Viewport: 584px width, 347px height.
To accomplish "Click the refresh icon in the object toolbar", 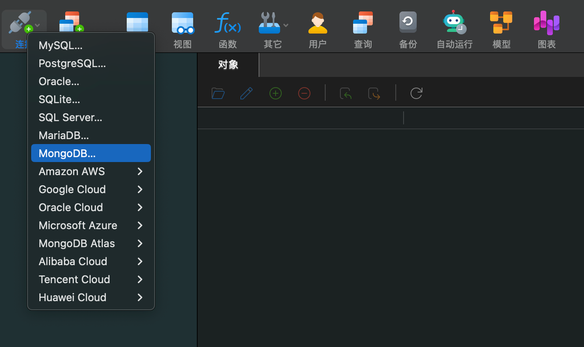I will (x=416, y=93).
